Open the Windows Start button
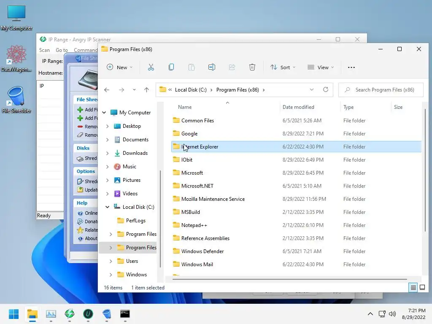The image size is (432, 324). click(x=13, y=314)
